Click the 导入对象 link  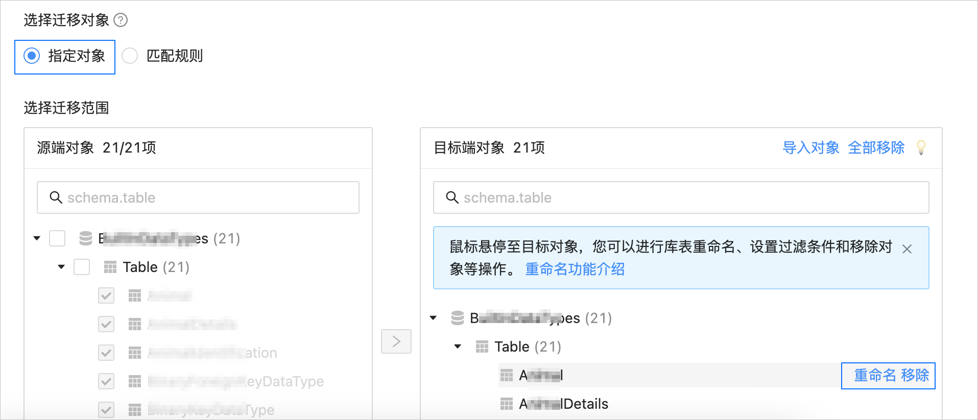[x=811, y=147]
